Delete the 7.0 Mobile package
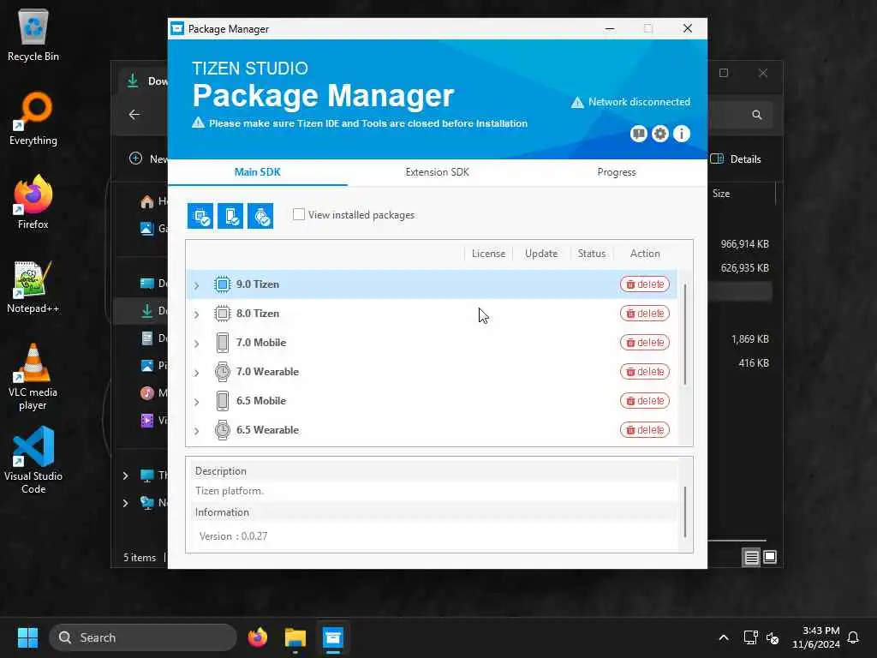The width and height of the screenshot is (877, 658). click(x=645, y=343)
